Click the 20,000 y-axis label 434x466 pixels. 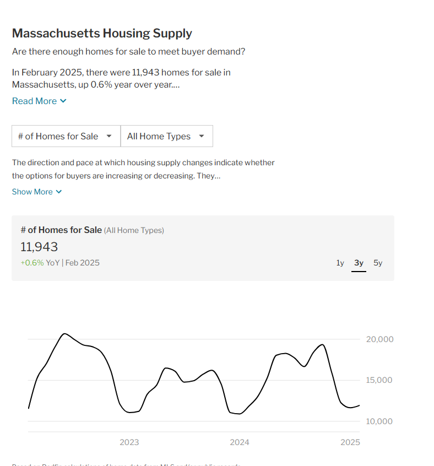tap(379, 339)
